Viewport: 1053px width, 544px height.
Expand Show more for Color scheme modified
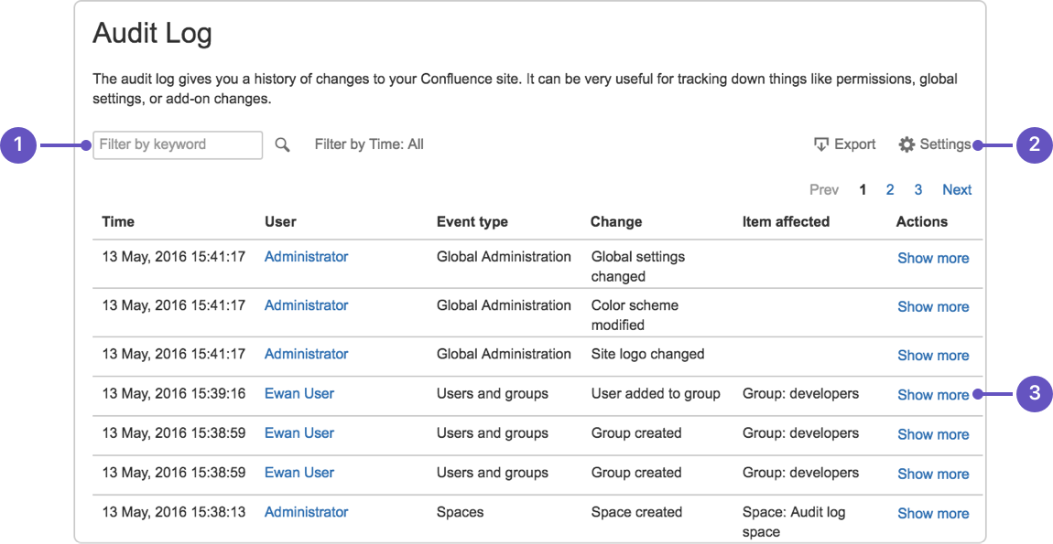pos(933,307)
